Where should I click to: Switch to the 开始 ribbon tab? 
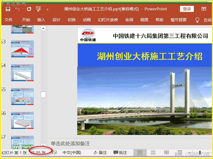[26, 20]
